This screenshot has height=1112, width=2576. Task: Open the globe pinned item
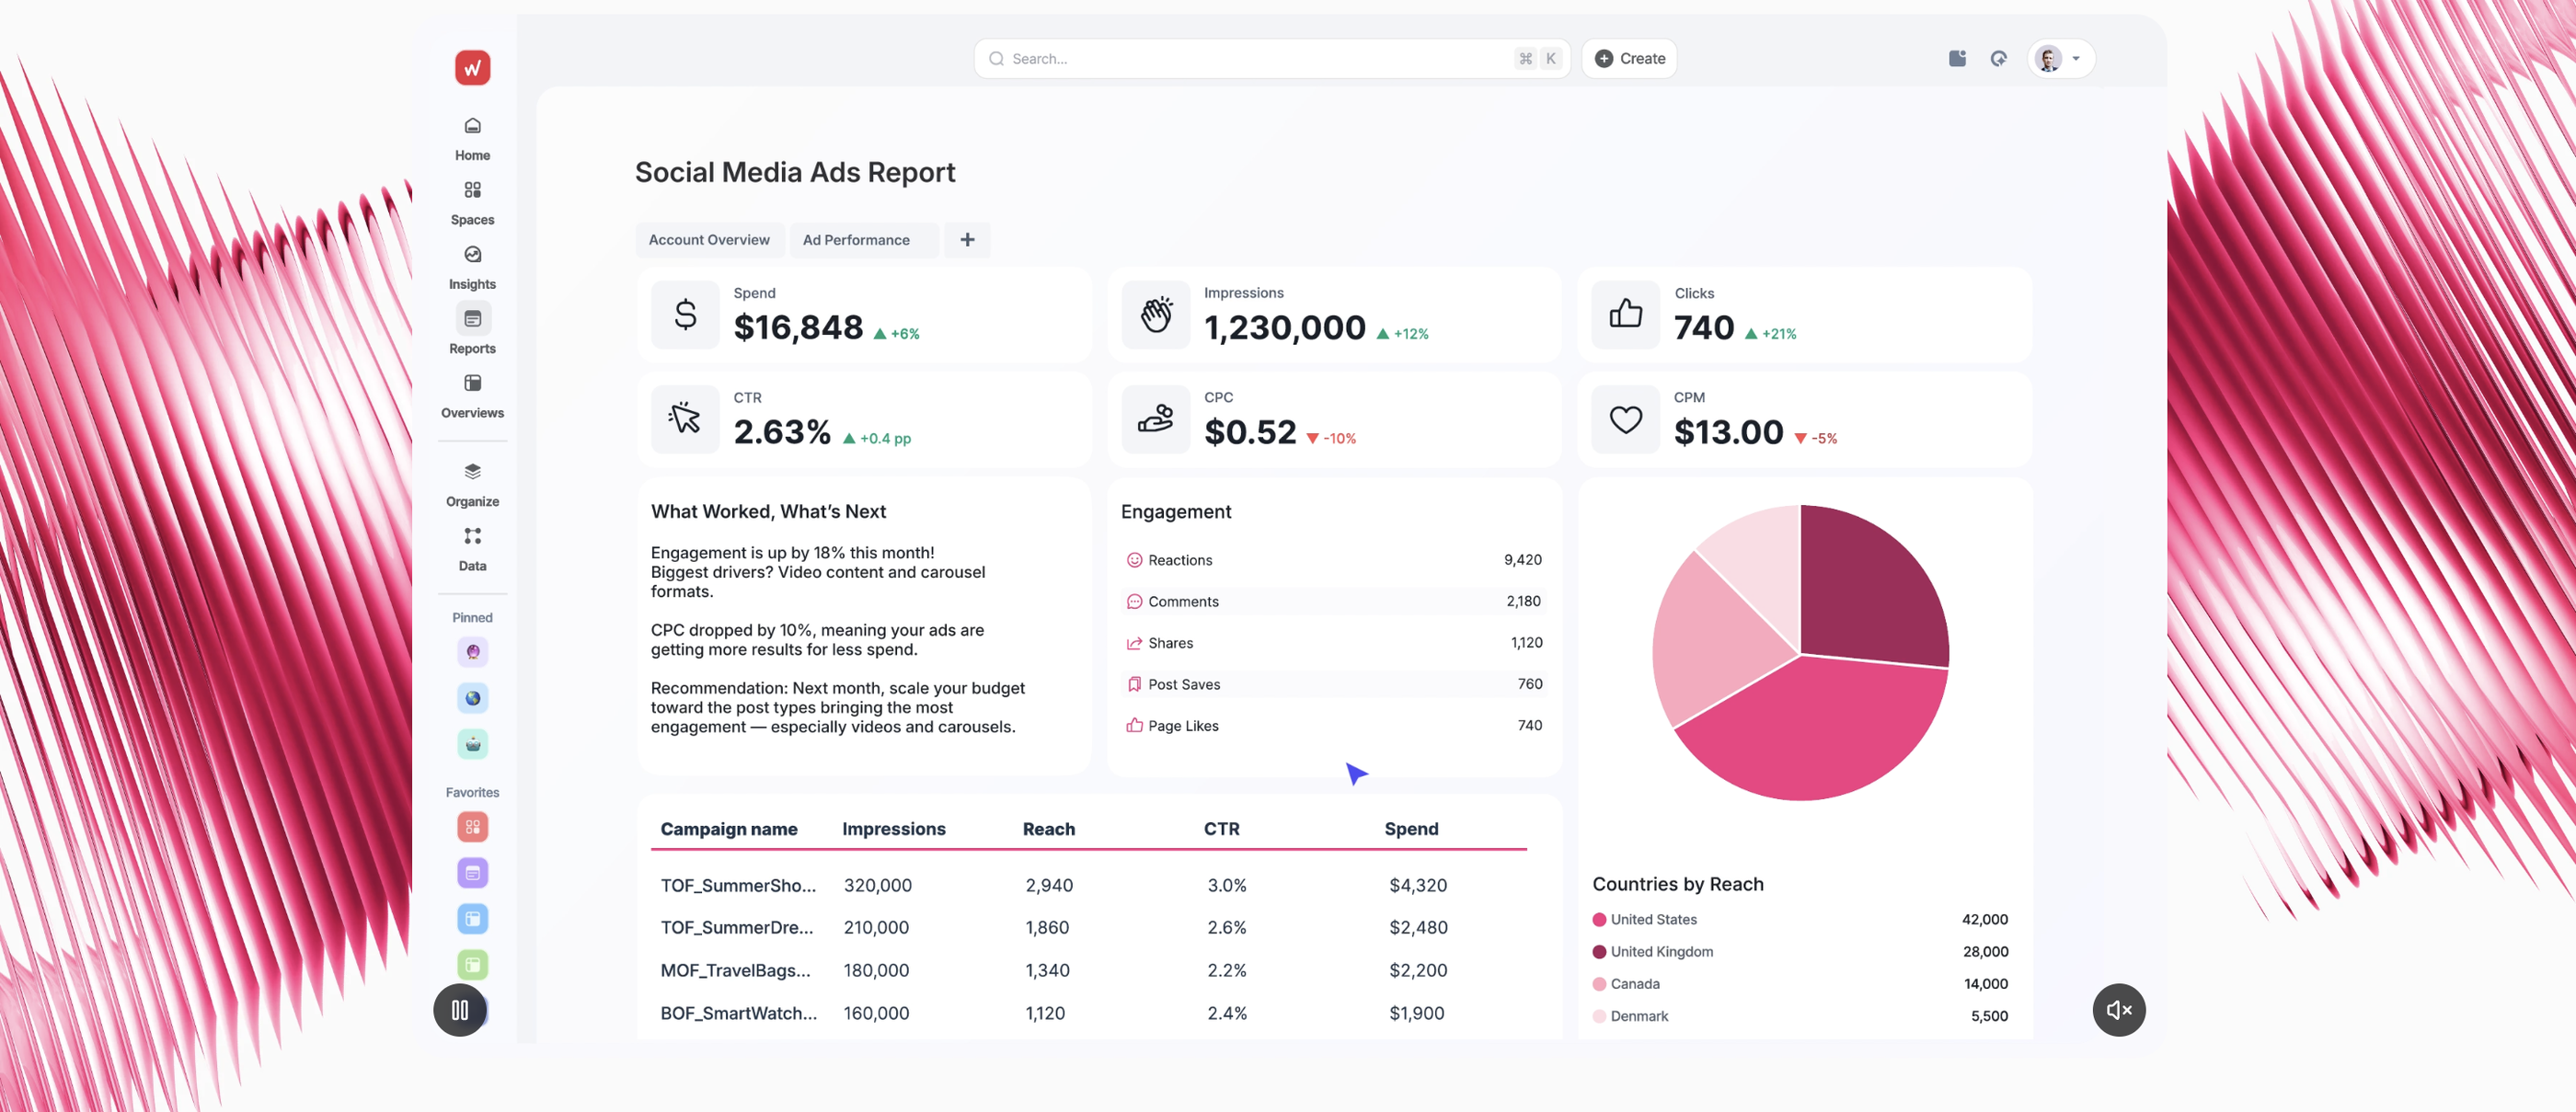pos(472,698)
